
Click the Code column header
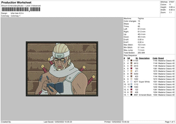[155, 58]
